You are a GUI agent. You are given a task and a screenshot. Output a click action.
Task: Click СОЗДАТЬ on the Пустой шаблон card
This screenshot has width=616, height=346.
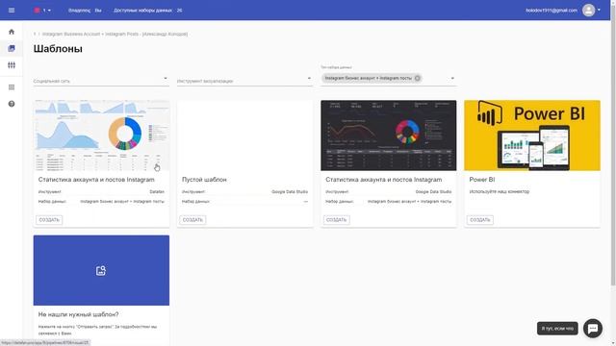point(192,220)
